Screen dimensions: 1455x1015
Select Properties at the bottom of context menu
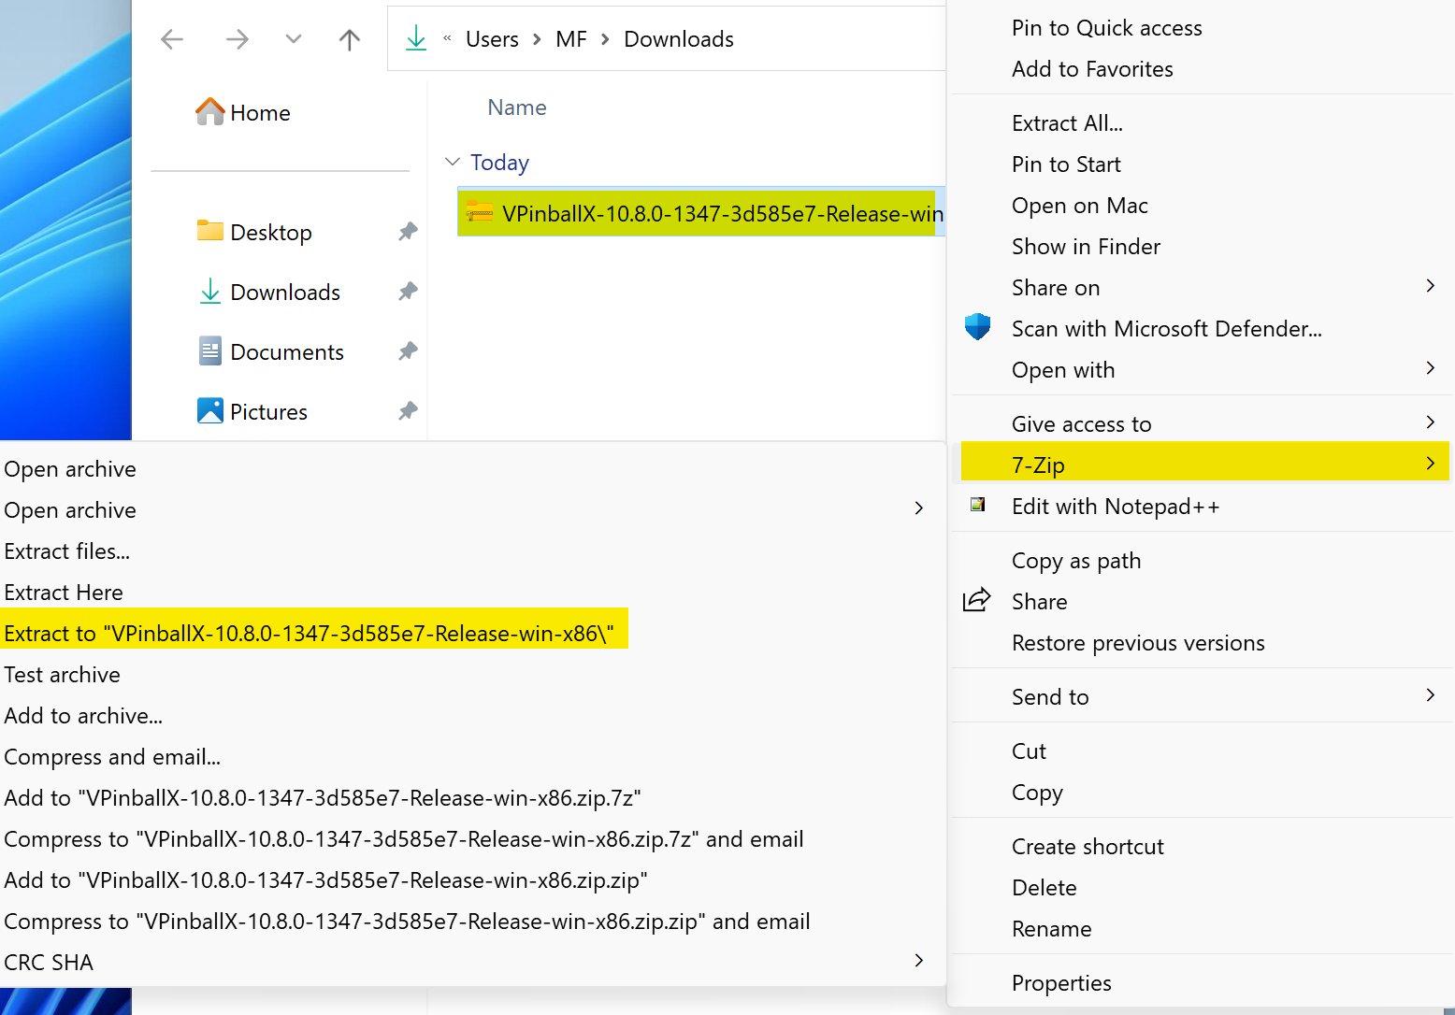click(x=1060, y=982)
